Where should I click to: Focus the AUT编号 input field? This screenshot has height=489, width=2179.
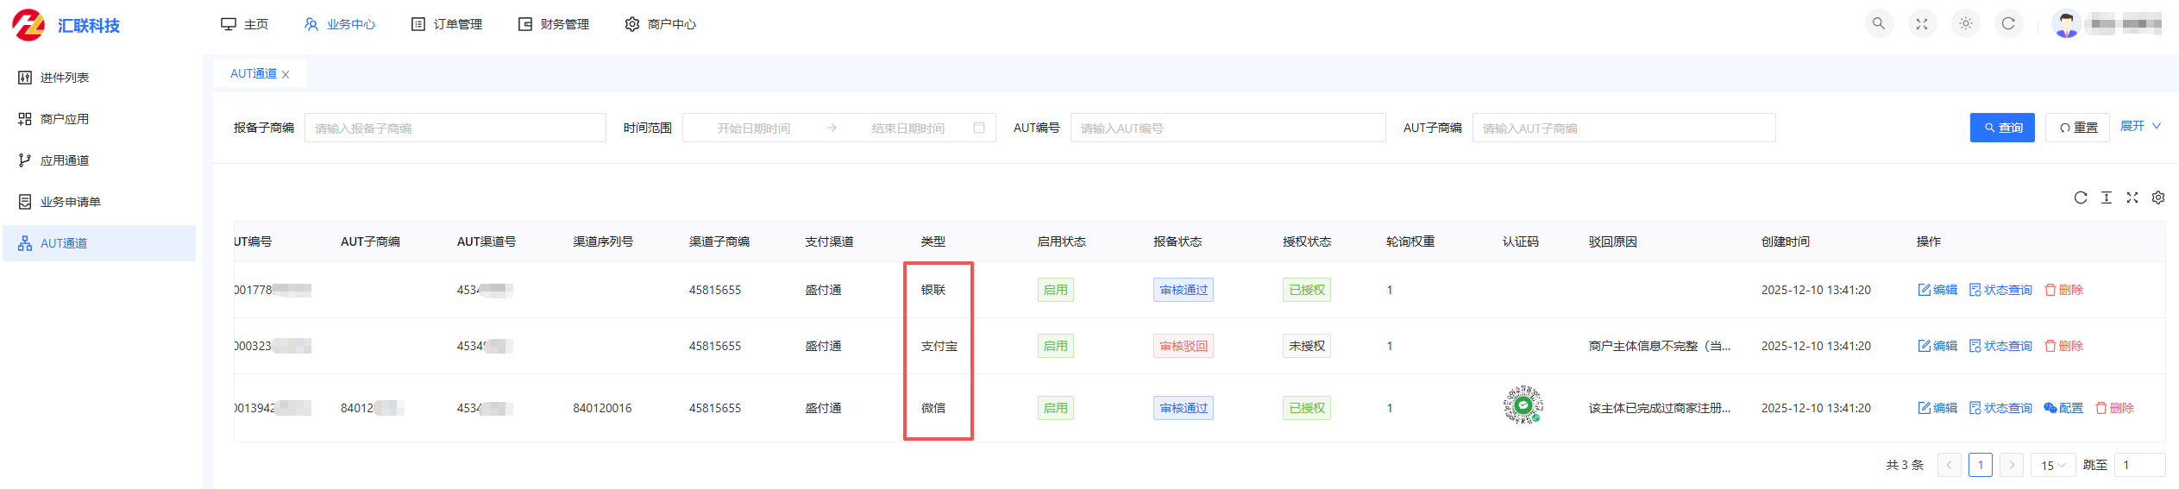(1228, 128)
